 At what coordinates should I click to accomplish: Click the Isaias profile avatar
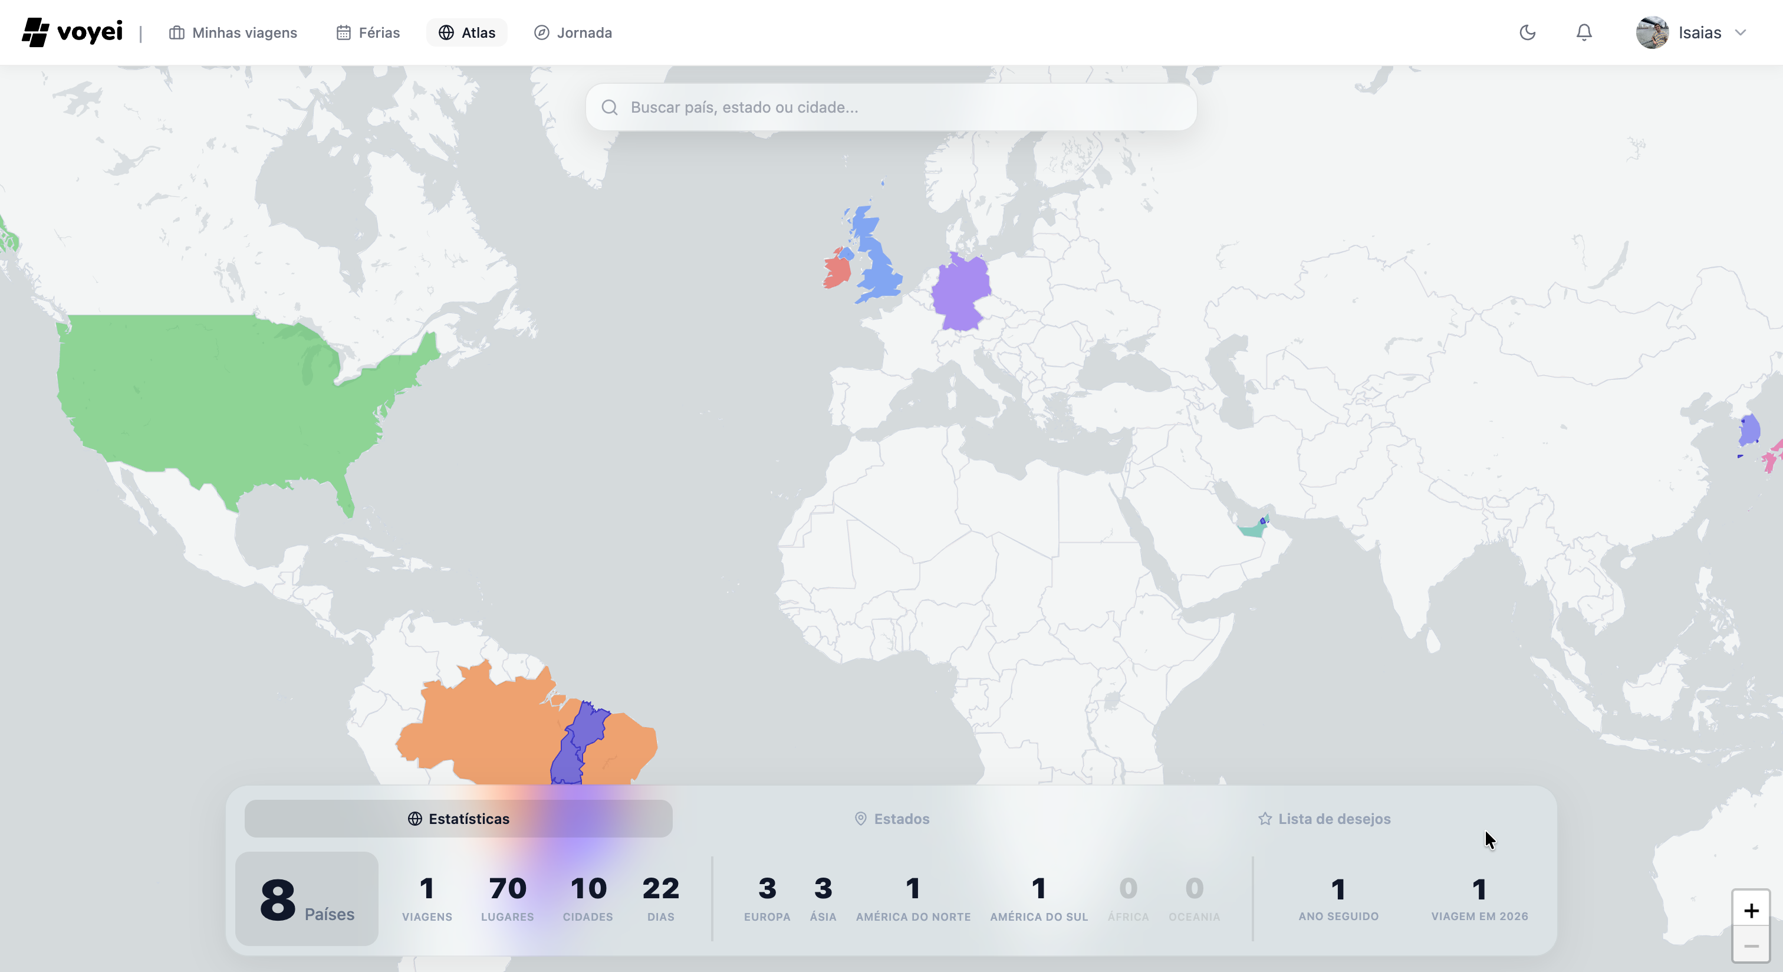(1652, 32)
